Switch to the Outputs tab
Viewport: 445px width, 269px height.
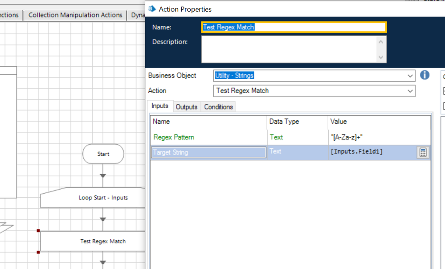click(x=186, y=107)
